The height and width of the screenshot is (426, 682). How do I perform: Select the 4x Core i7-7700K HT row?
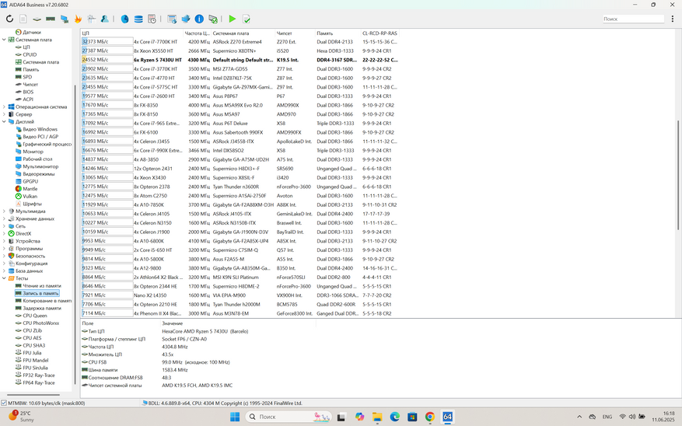point(240,42)
